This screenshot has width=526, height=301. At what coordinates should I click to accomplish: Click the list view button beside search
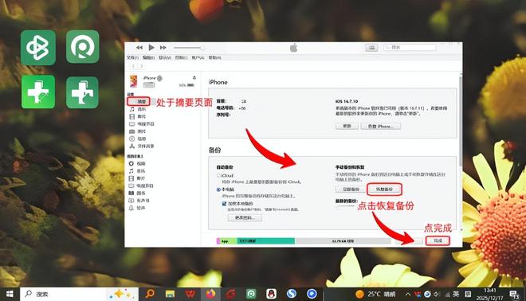pos(371,48)
